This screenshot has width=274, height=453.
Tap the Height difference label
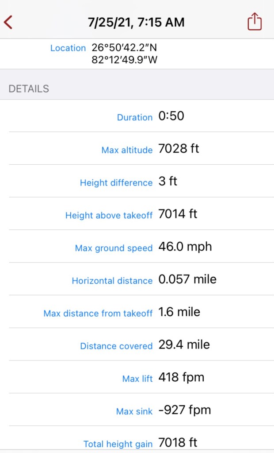tap(116, 183)
